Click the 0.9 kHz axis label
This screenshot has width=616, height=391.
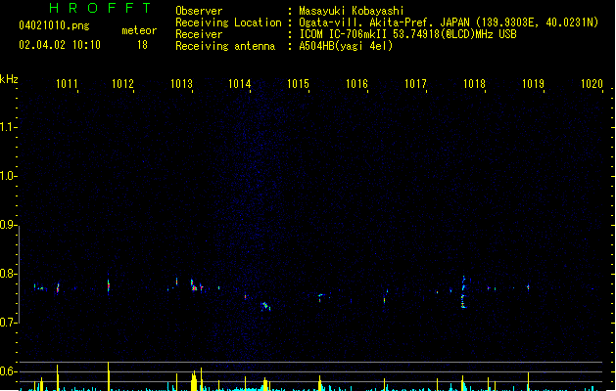point(7,225)
